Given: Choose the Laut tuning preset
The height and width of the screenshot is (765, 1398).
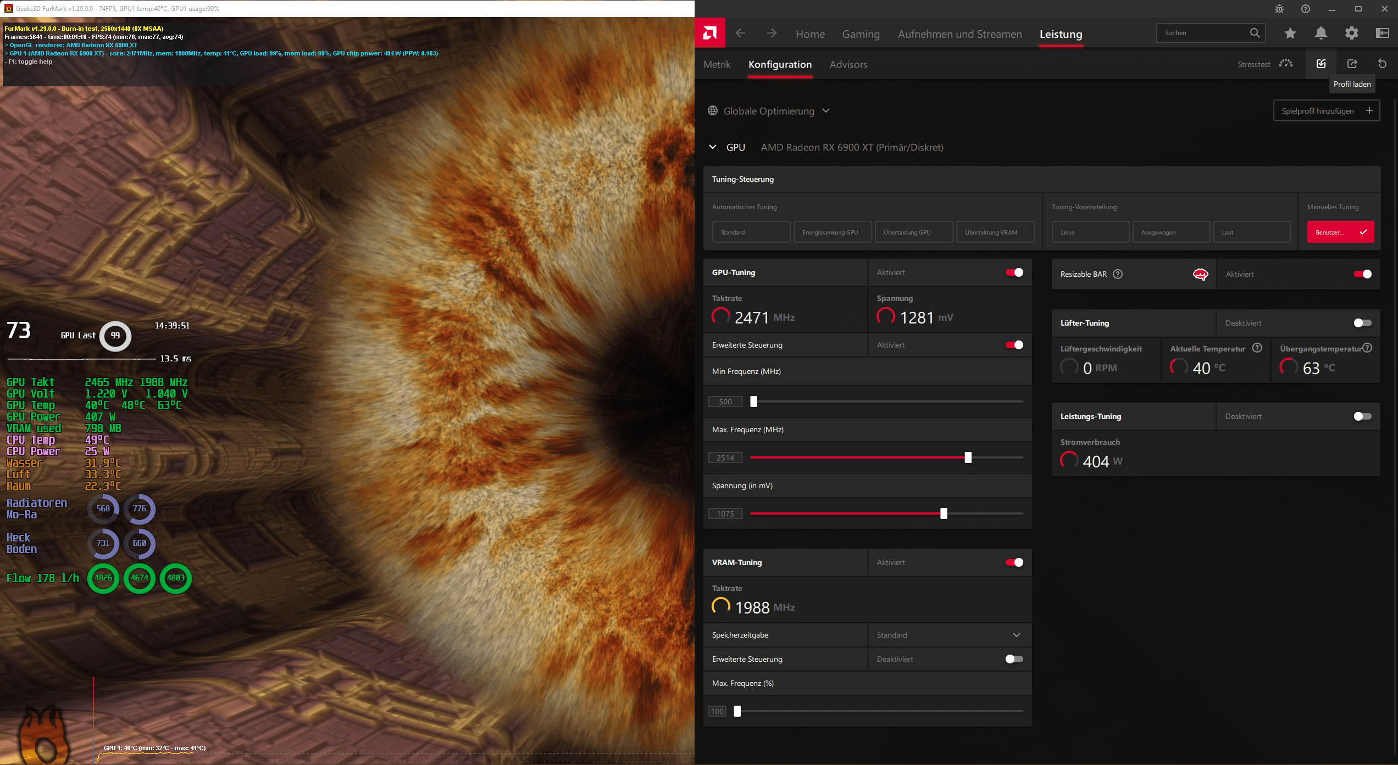Looking at the screenshot, I should click(1251, 232).
